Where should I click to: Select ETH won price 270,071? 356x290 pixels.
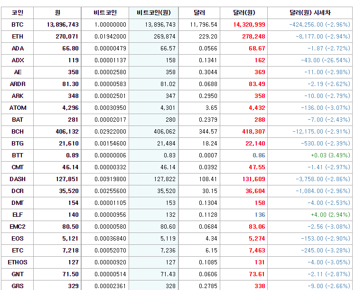(x=67, y=37)
